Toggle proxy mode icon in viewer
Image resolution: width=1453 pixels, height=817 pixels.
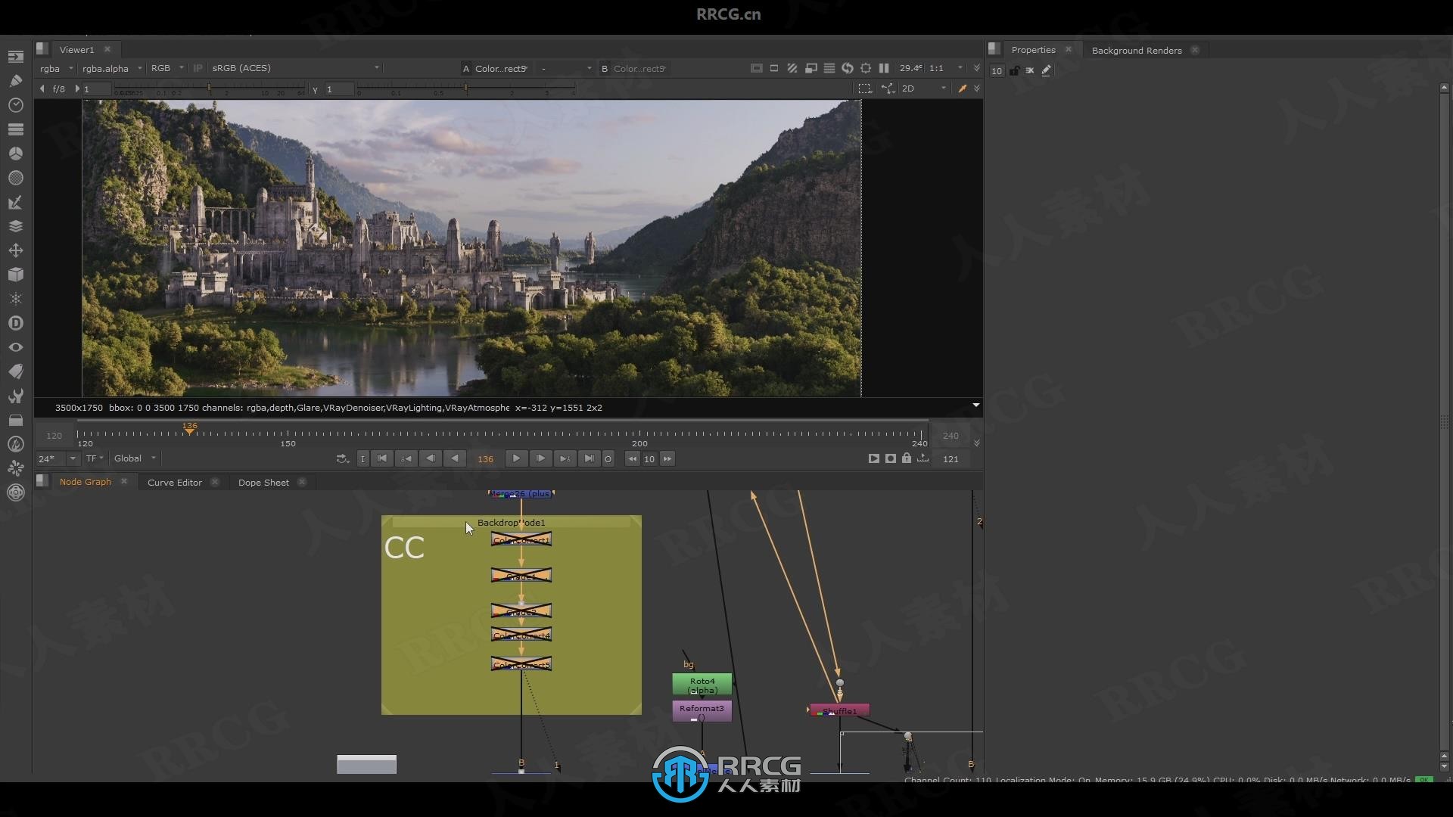pos(811,68)
